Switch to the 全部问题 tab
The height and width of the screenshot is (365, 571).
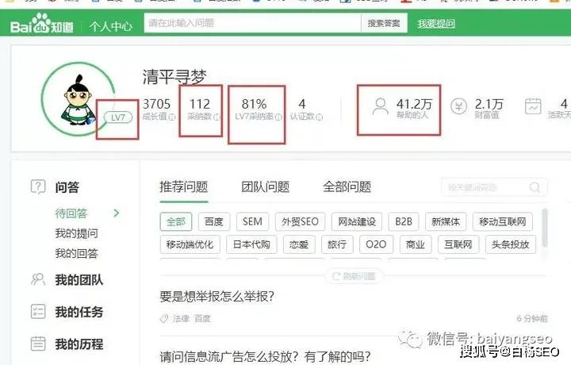347,187
